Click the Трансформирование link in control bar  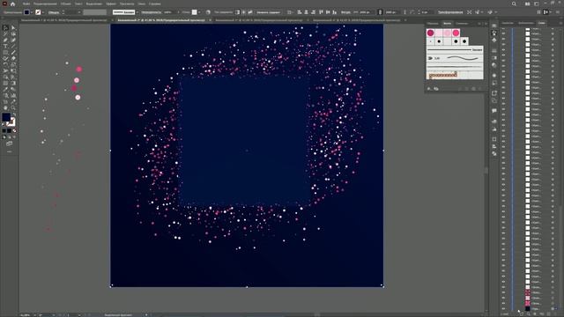click(450, 12)
